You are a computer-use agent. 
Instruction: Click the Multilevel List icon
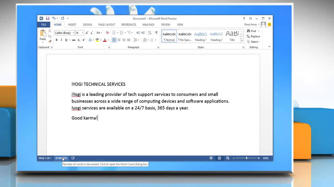point(129,33)
